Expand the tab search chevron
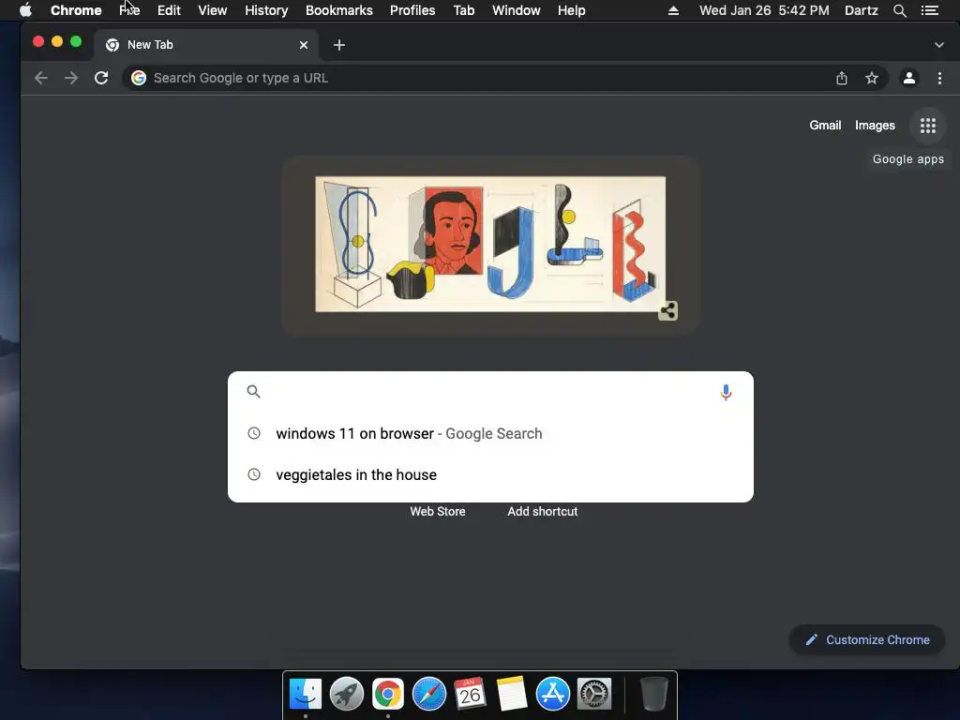The image size is (960, 720). (939, 45)
